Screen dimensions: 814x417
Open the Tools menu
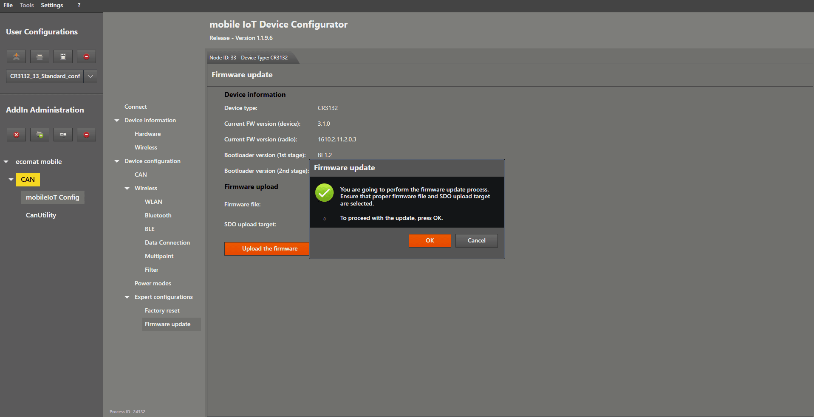click(27, 5)
